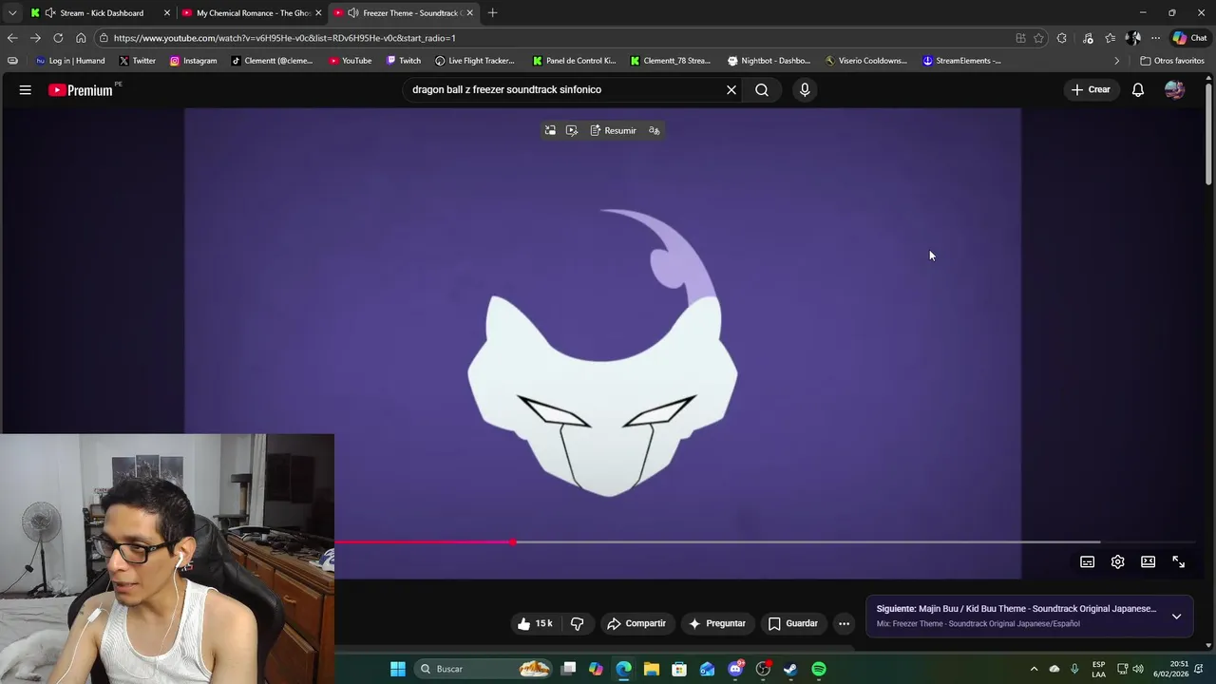1216x684 pixels.
Task: Open Spotify from the taskbar
Action: click(819, 669)
